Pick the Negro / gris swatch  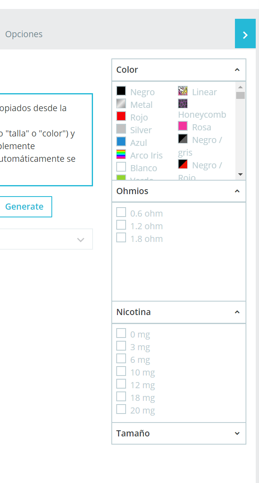click(x=183, y=139)
